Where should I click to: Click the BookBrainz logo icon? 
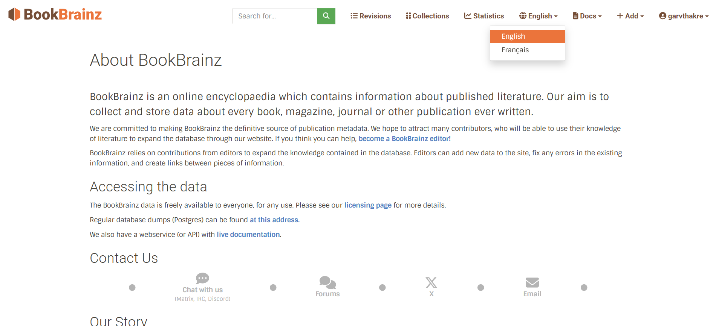coord(14,14)
